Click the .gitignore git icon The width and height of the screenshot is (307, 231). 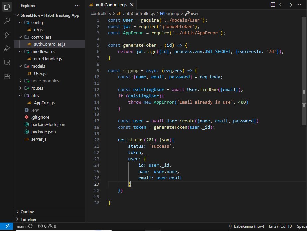[x=27, y=117]
